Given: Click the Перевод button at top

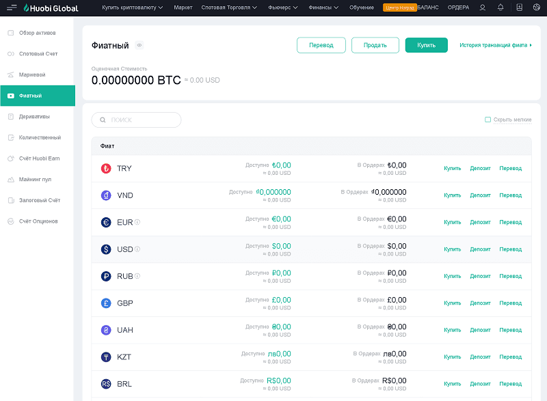Looking at the screenshot, I should pos(321,45).
